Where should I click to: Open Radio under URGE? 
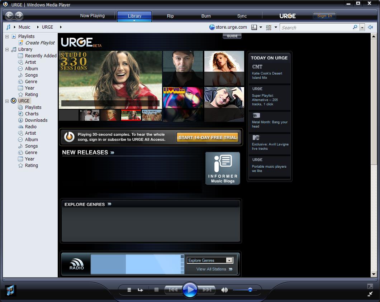coord(31,127)
